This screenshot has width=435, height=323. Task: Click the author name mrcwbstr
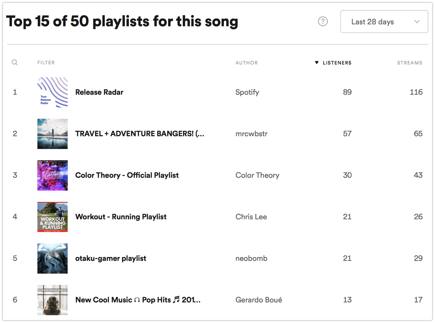[251, 134]
